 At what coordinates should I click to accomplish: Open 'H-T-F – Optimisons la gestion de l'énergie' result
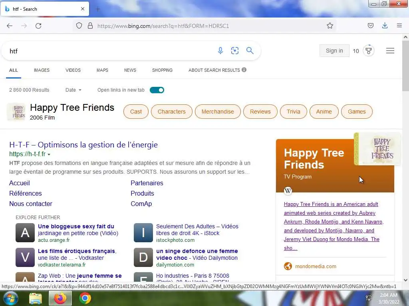pos(83,145)
